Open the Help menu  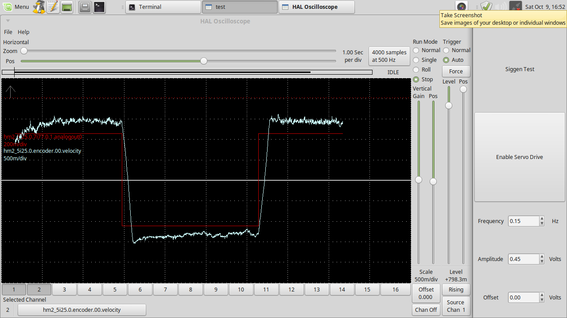point(23,32)
